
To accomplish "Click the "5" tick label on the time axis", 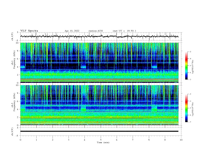I will point(101,140).
